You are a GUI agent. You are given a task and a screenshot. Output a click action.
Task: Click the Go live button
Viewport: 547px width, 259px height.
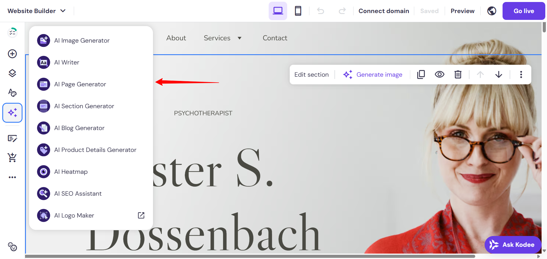click(524, 11)
